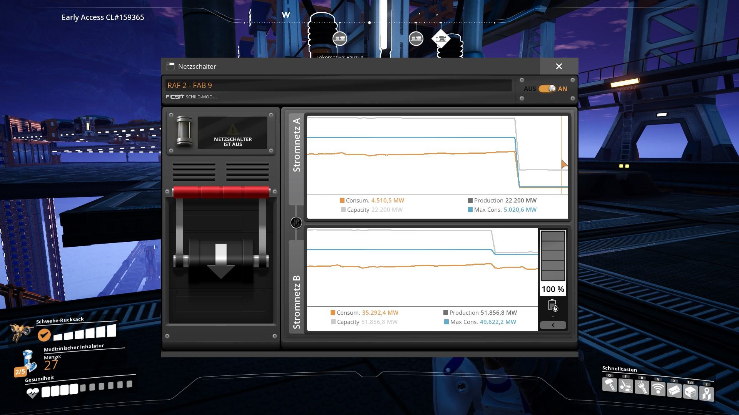
Task: Click the circular link icon between power grids
Action: coord(296,222)
